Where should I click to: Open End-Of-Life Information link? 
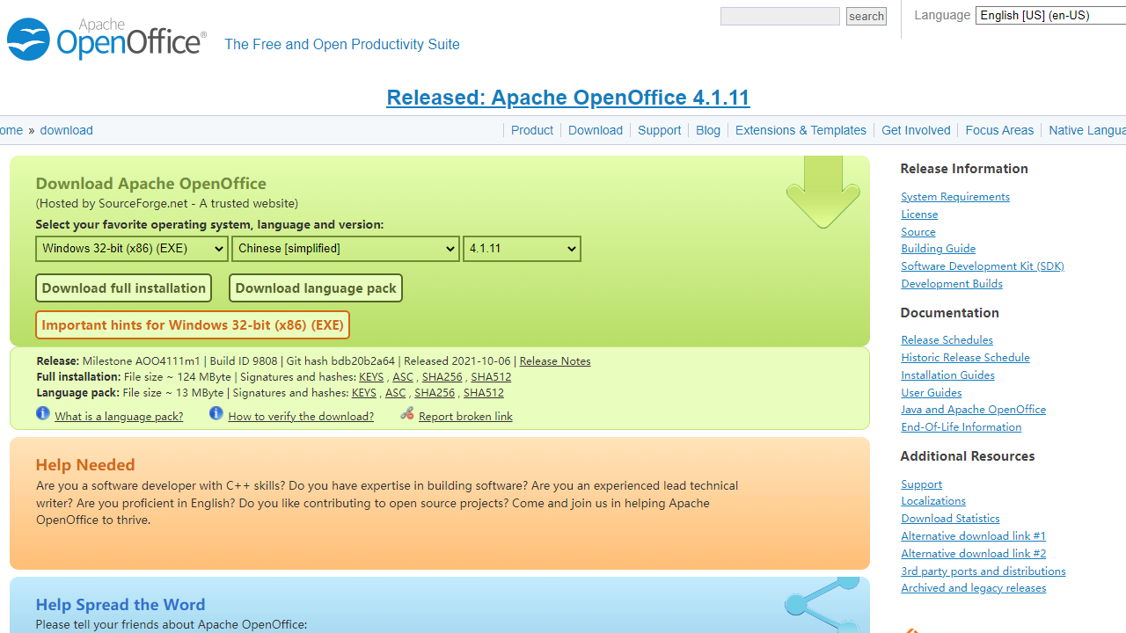pos(961,427)
